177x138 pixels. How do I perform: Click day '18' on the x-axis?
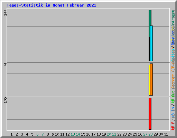(99, 134)
